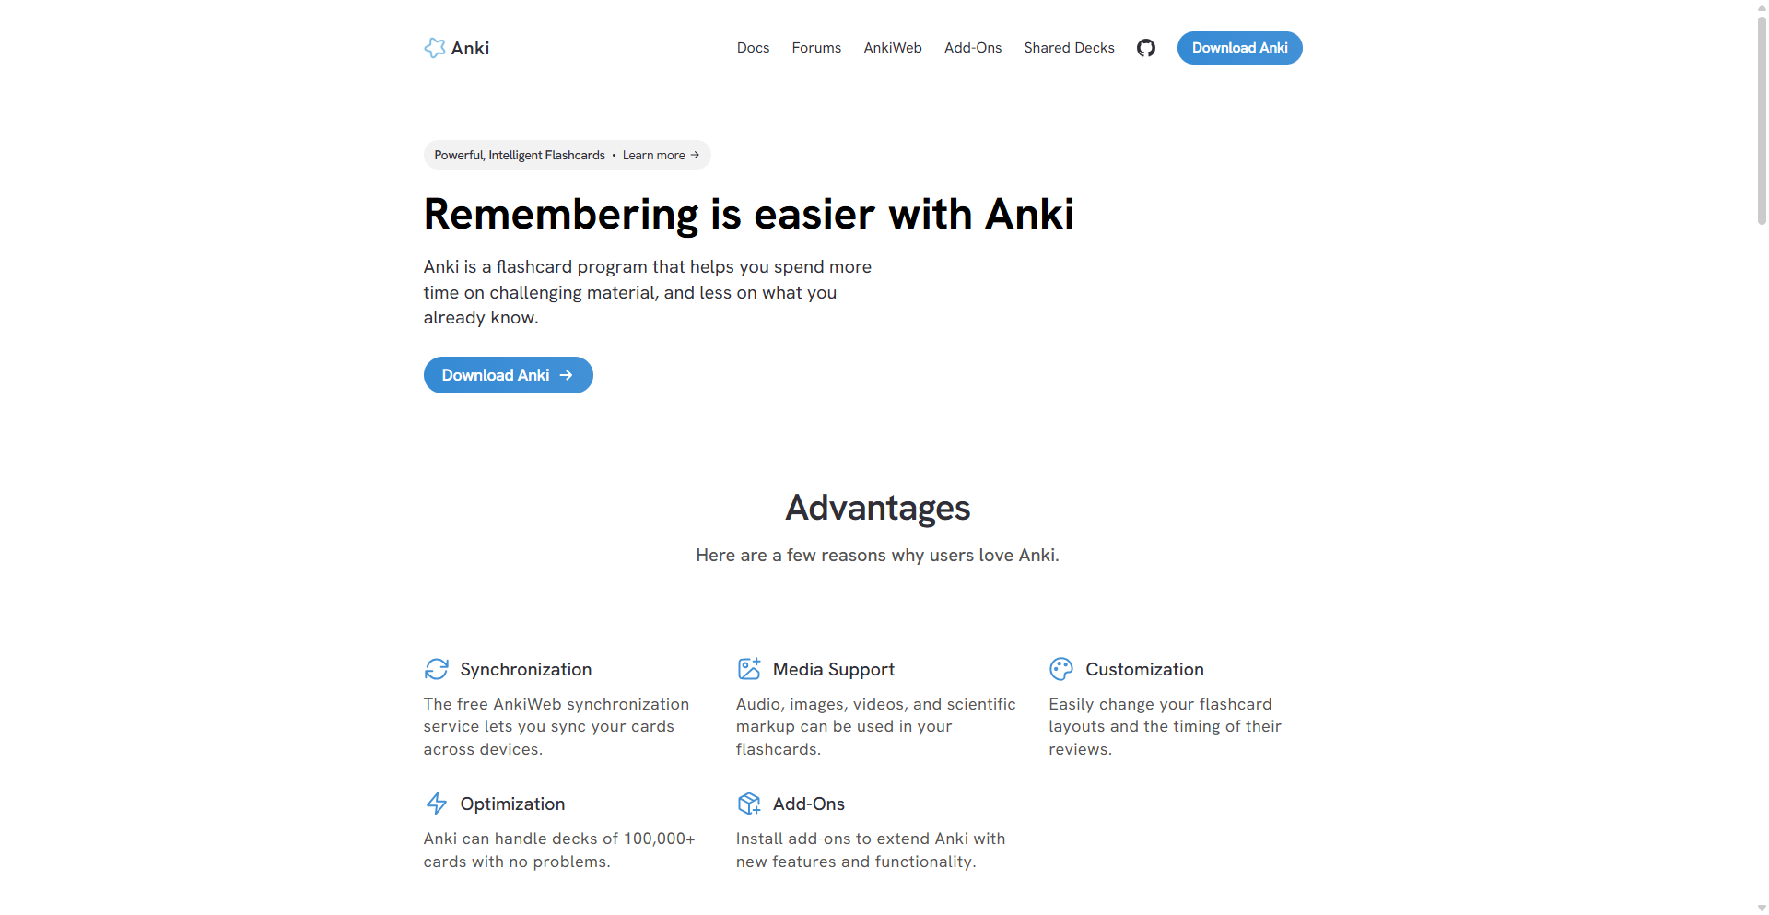Click the scrollbar down arrow
The width and height of the screenshot is (1769, 915).
click(x=1762, y=908)
